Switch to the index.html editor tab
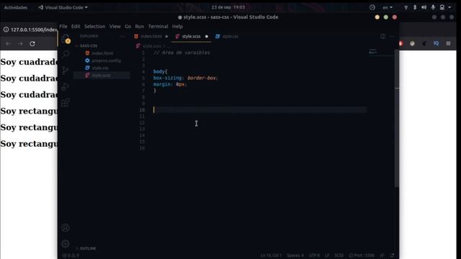Viewport: 461px width, 259px height. [151, 37]
